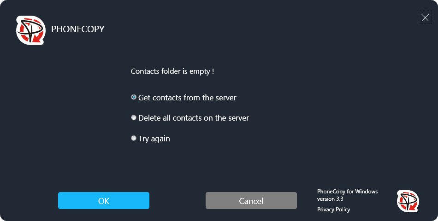
Task: Close the dialog with the X button
Action: (x=425, y=17)
